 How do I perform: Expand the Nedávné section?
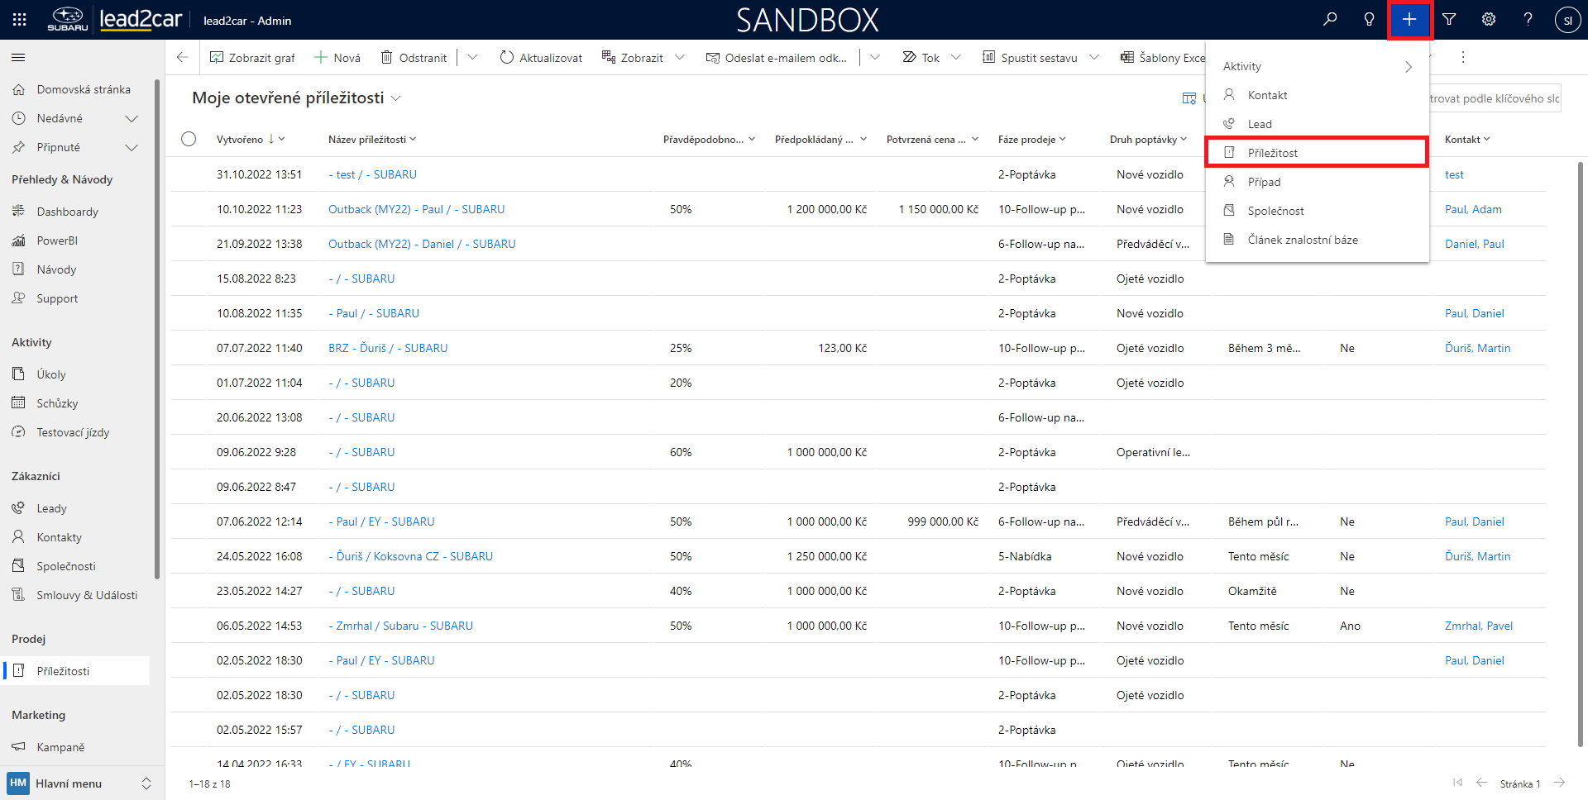click(131, 119)
